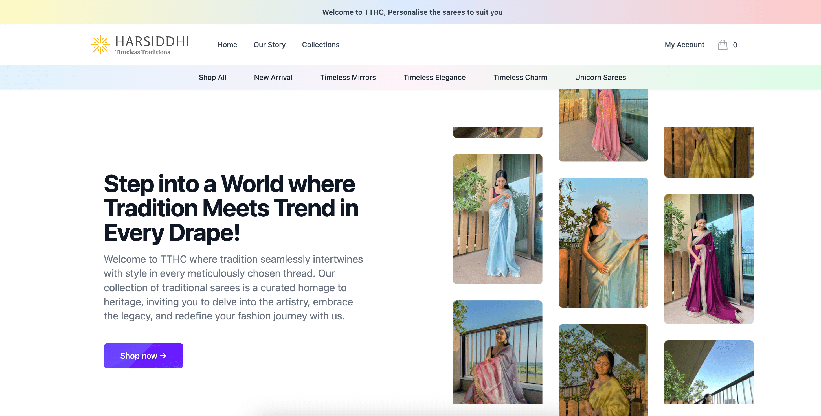The width and height of the screenshot is (821, 416).
Task: Click the yellow-green saree photo at bottom
Action: (603, 370)
